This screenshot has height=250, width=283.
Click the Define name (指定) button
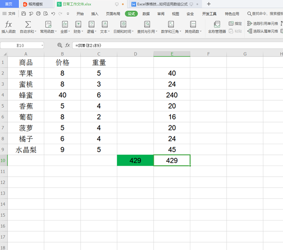click(235, 23)
